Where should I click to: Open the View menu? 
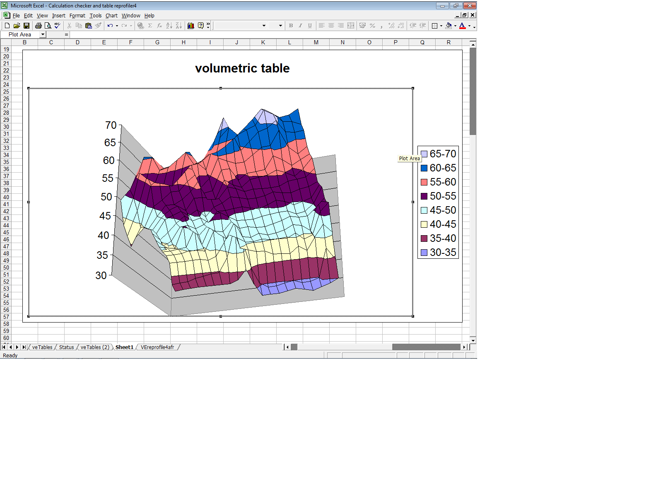[42, 16]
